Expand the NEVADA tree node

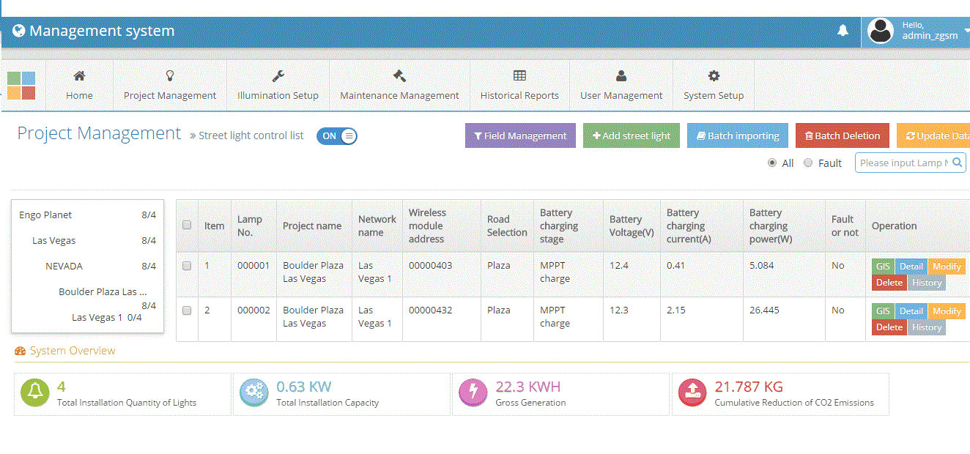coord(64,266)
